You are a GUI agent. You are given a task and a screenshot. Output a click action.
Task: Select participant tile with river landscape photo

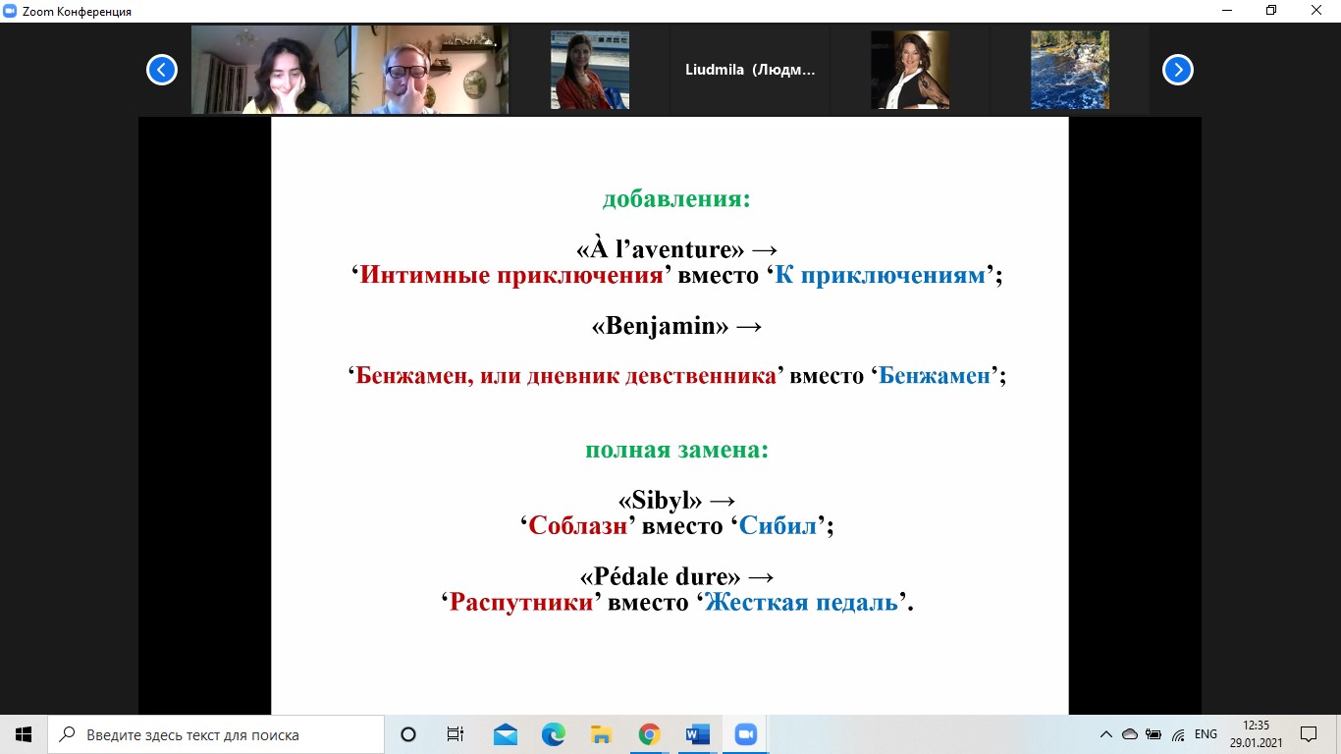(1070, 70)
